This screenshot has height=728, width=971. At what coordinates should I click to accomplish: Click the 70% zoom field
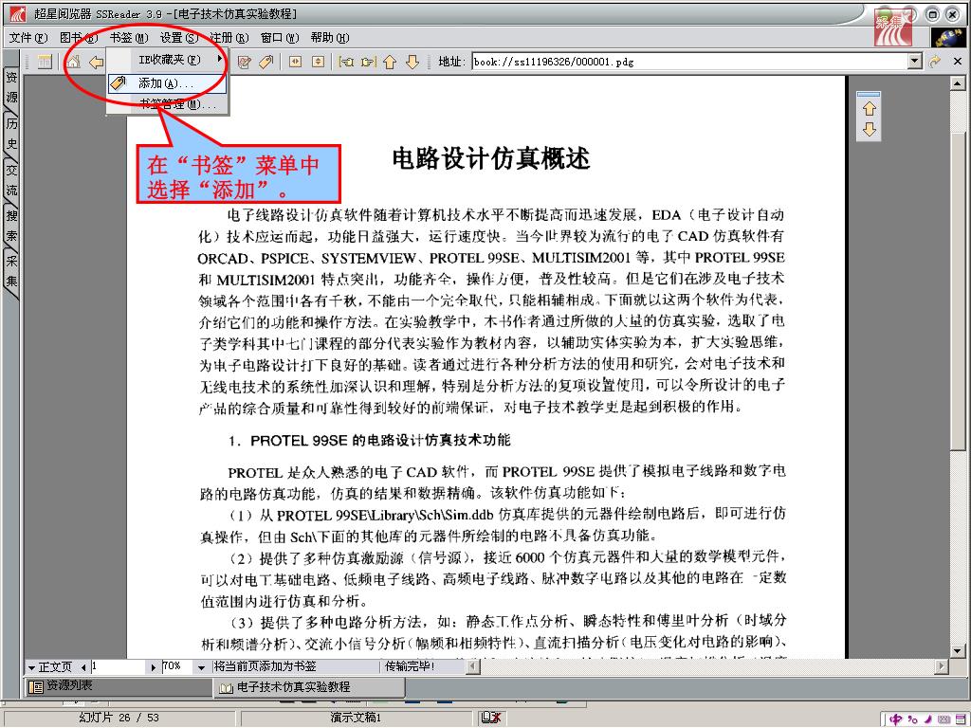[177, 666]
